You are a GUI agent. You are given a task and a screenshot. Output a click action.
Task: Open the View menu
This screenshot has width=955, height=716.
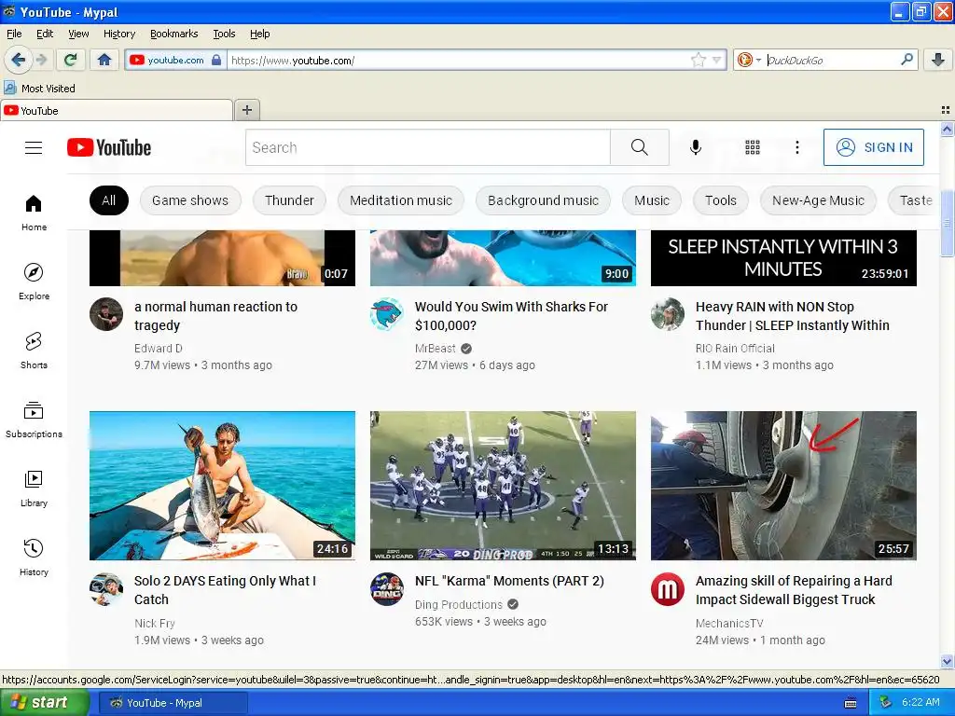(78, 34)
